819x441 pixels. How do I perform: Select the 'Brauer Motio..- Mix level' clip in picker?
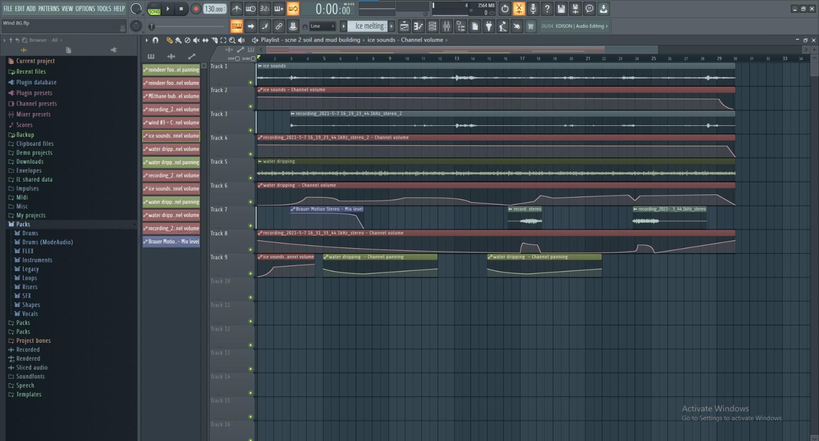click(x=171, y=241)
